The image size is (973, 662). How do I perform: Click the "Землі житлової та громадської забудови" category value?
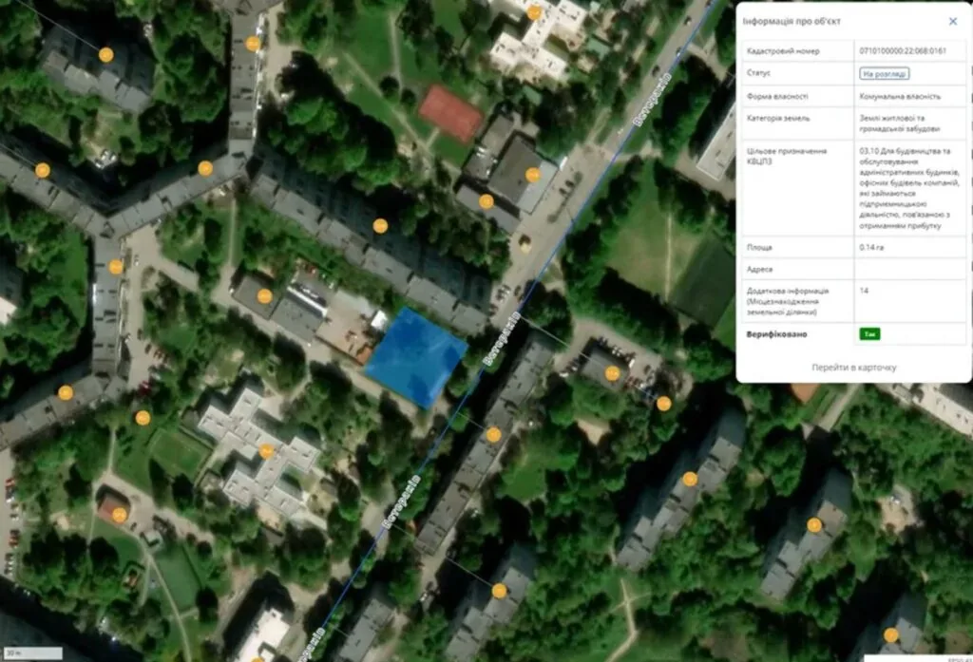click(x=899, y=123)
